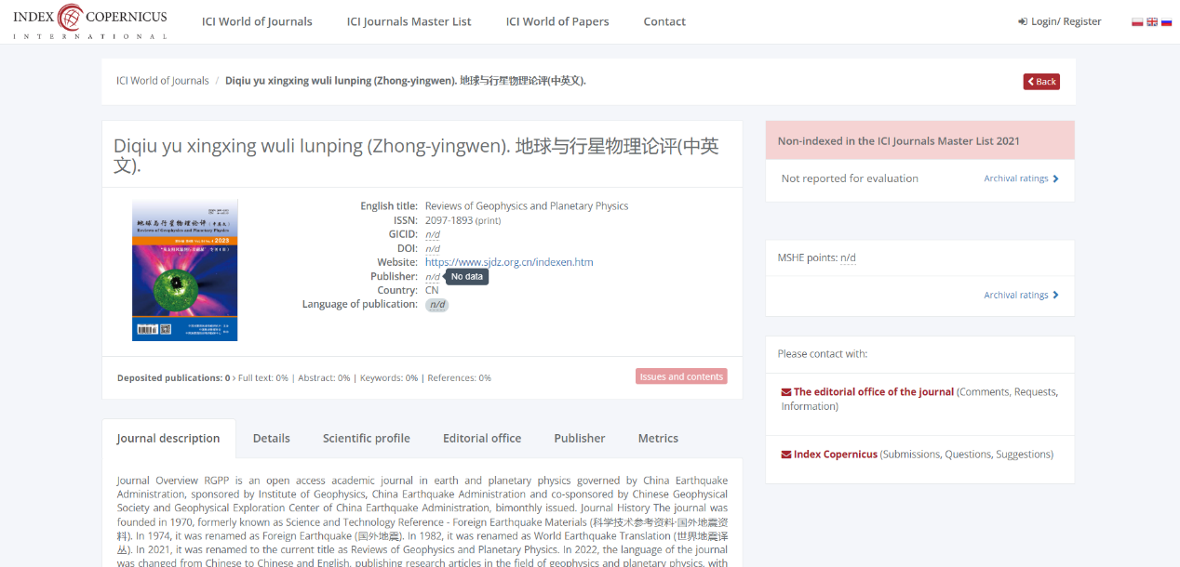Expand Archival ratings under Not reported for evaluation
The width and height of the screenshot is (1180, 567).
pos(1021,178)
